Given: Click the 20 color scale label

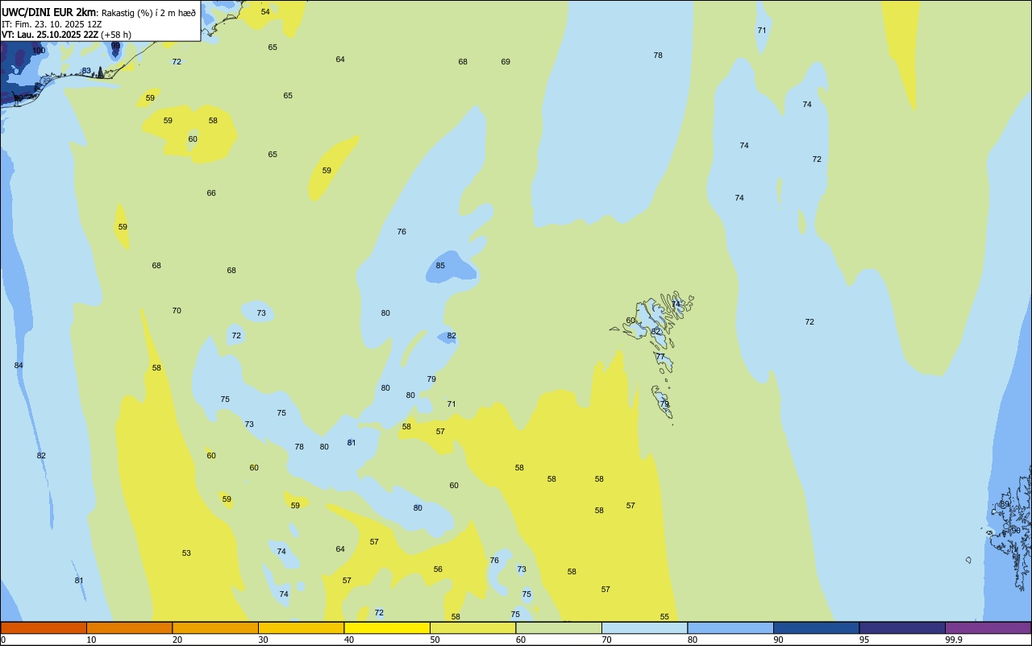Looking at the screenshot, I should [177, 640].
